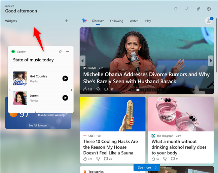Click the colorful Microsoft Start logo

pyautogui.click(x=84, y=21)
